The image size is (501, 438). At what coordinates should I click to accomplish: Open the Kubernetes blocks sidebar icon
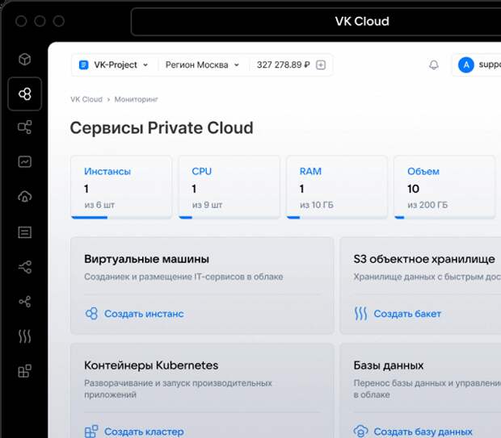pos(24,371)
